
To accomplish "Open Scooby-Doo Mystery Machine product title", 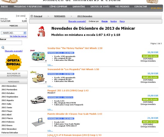I will click(x=75, y=48).
